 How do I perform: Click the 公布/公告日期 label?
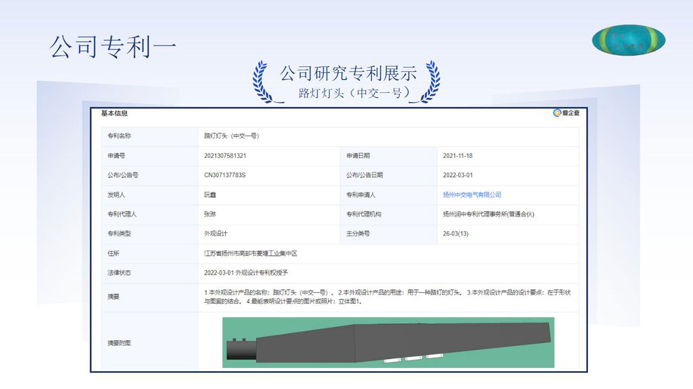coord(364,175)
